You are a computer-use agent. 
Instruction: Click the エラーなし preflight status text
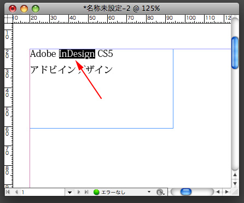point(113,192)
